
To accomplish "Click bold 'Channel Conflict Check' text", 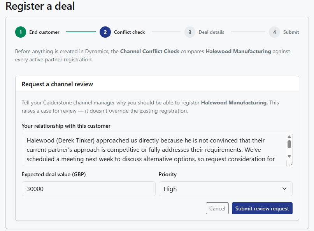I will (x=149, y=51).
